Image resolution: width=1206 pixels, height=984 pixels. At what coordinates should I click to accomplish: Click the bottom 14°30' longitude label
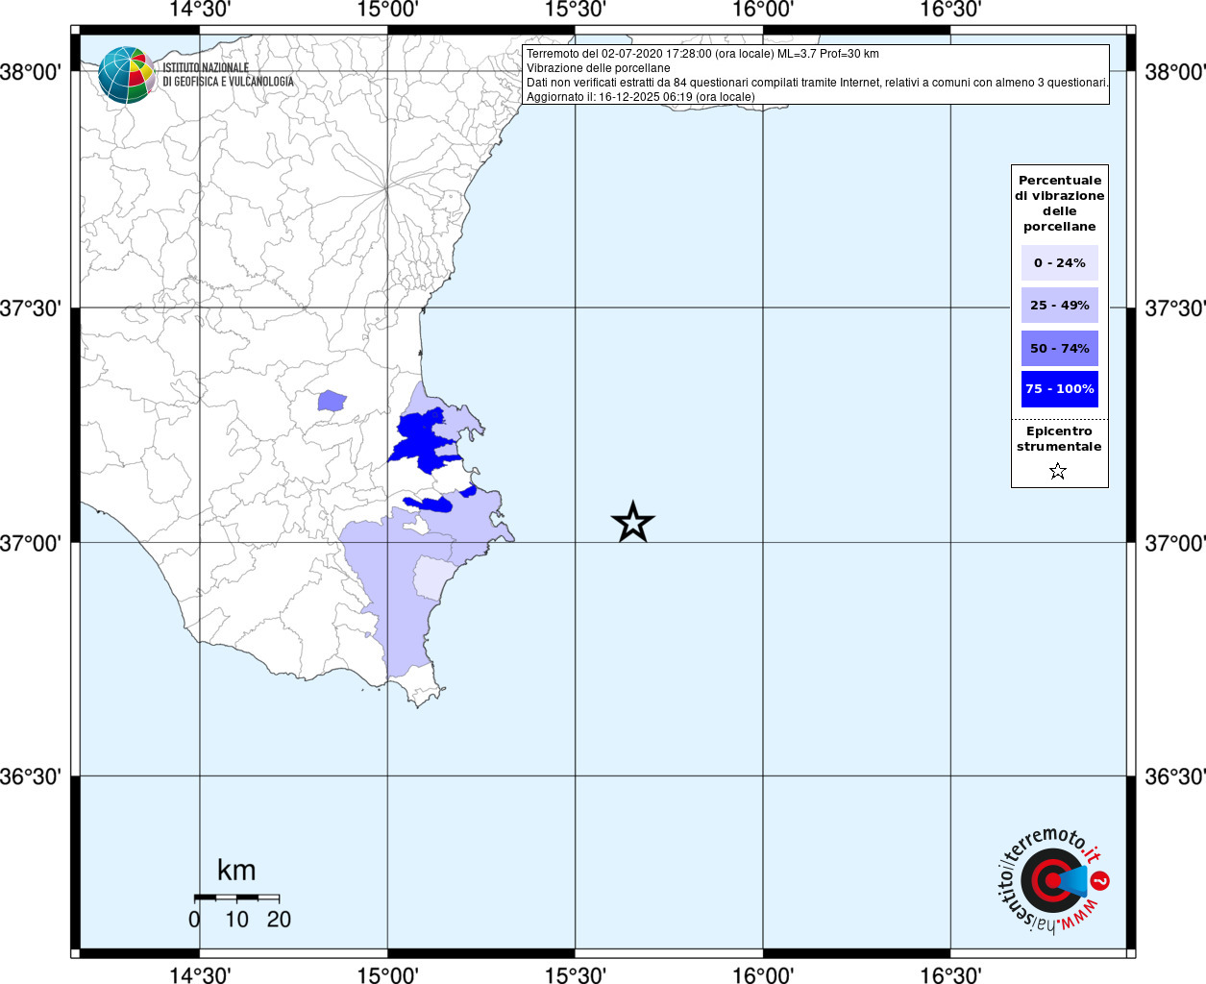[x=200, y=975]
